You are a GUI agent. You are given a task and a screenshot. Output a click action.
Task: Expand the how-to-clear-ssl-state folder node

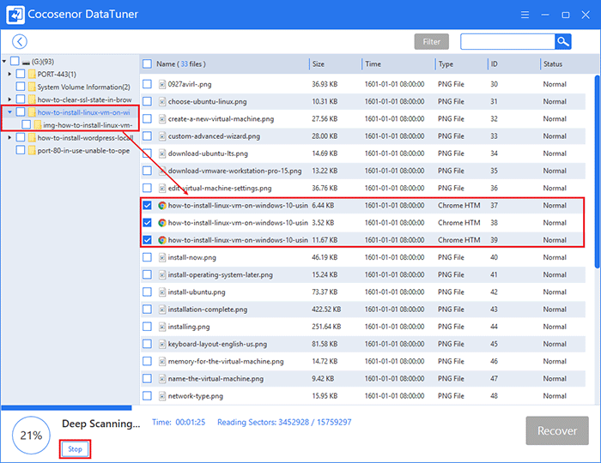(10, 99)
